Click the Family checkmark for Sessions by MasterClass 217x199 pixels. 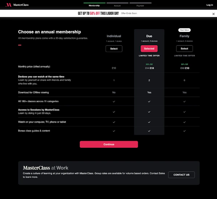[184, 112]
